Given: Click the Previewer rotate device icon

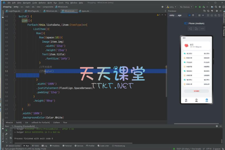Looking at the screenshot, I should coord(196,29).
